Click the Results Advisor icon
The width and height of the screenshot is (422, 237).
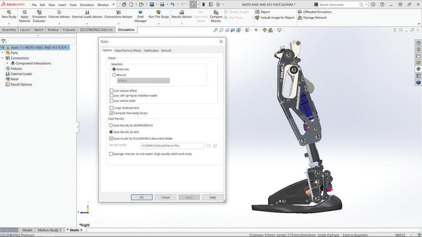coord(182,12)
